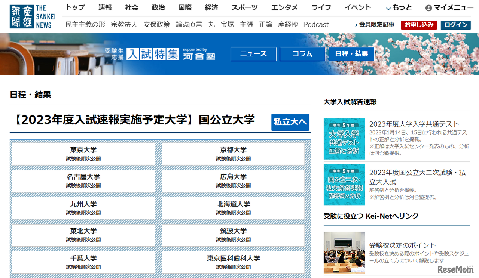Select the 日程・結果 tab
479x278 pixels.
point(351,54)
